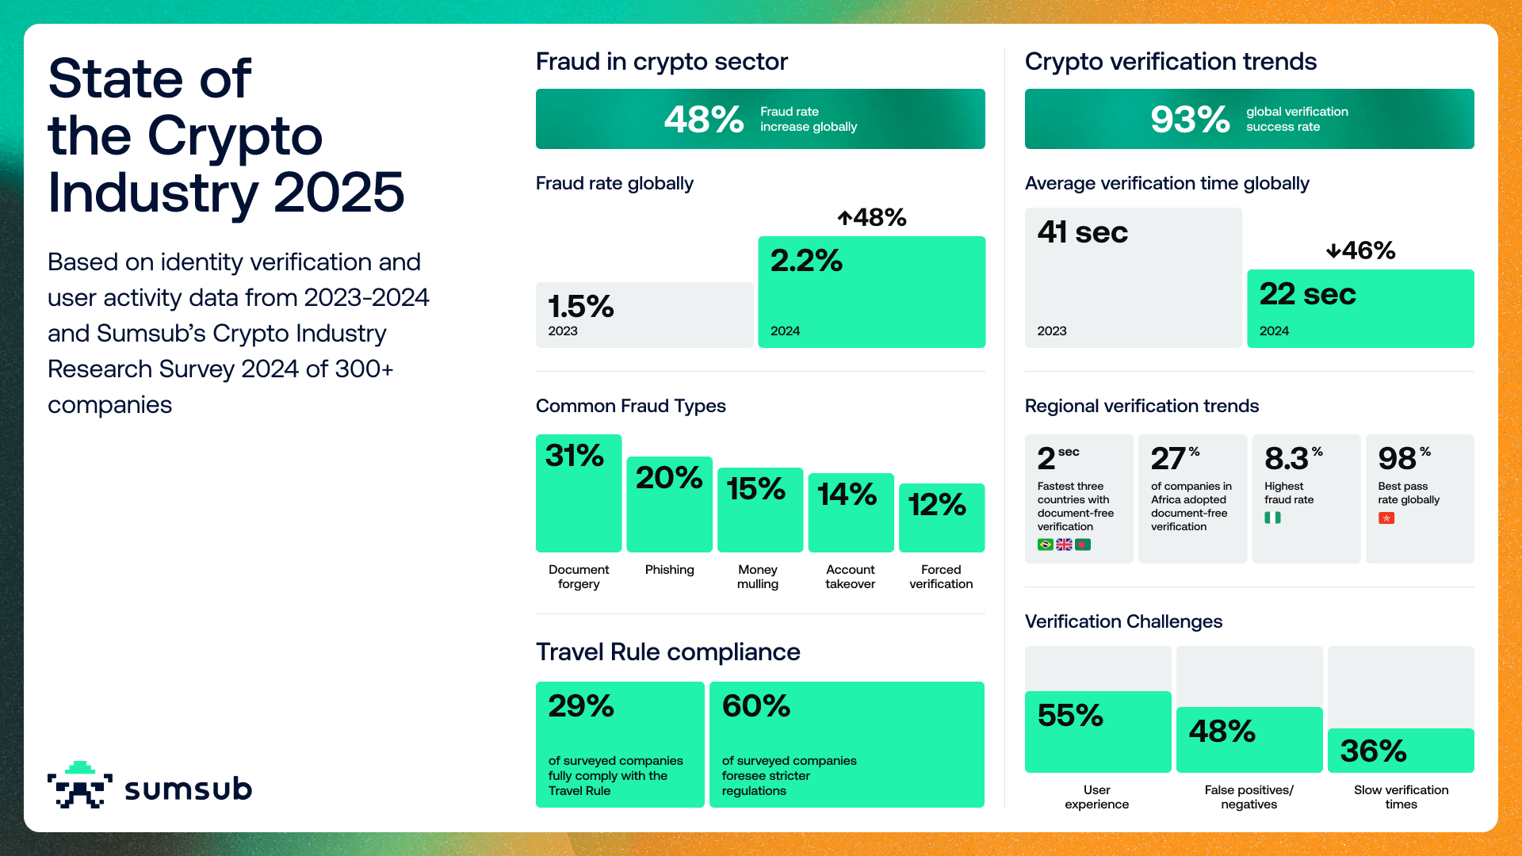Screen dimensions: 1522x856
Task: Click the down arrow beside 46% decrease
Action: click(x=1333, y=251)
